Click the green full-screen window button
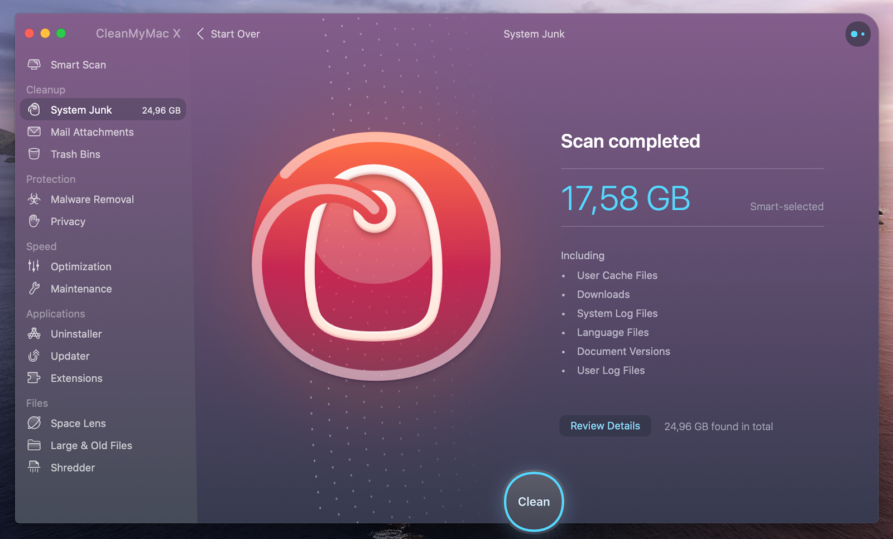 (61, 33)
